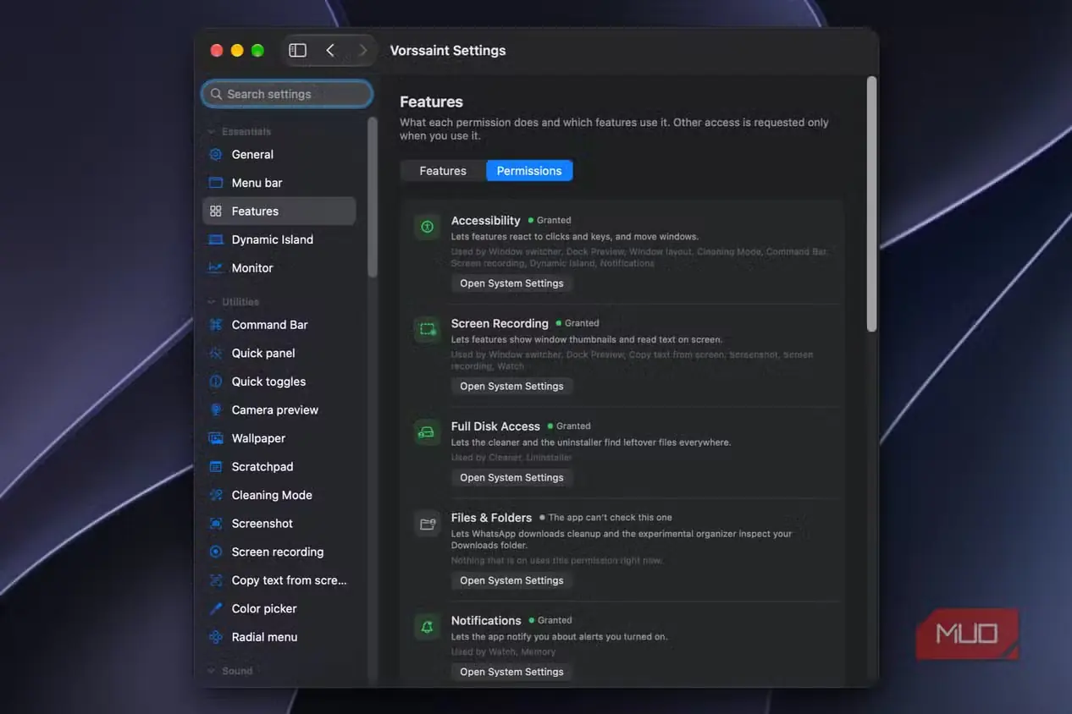1072x714 pixels.
Task: Click the "Accessibility" permission heading
Action: [485, 221]
